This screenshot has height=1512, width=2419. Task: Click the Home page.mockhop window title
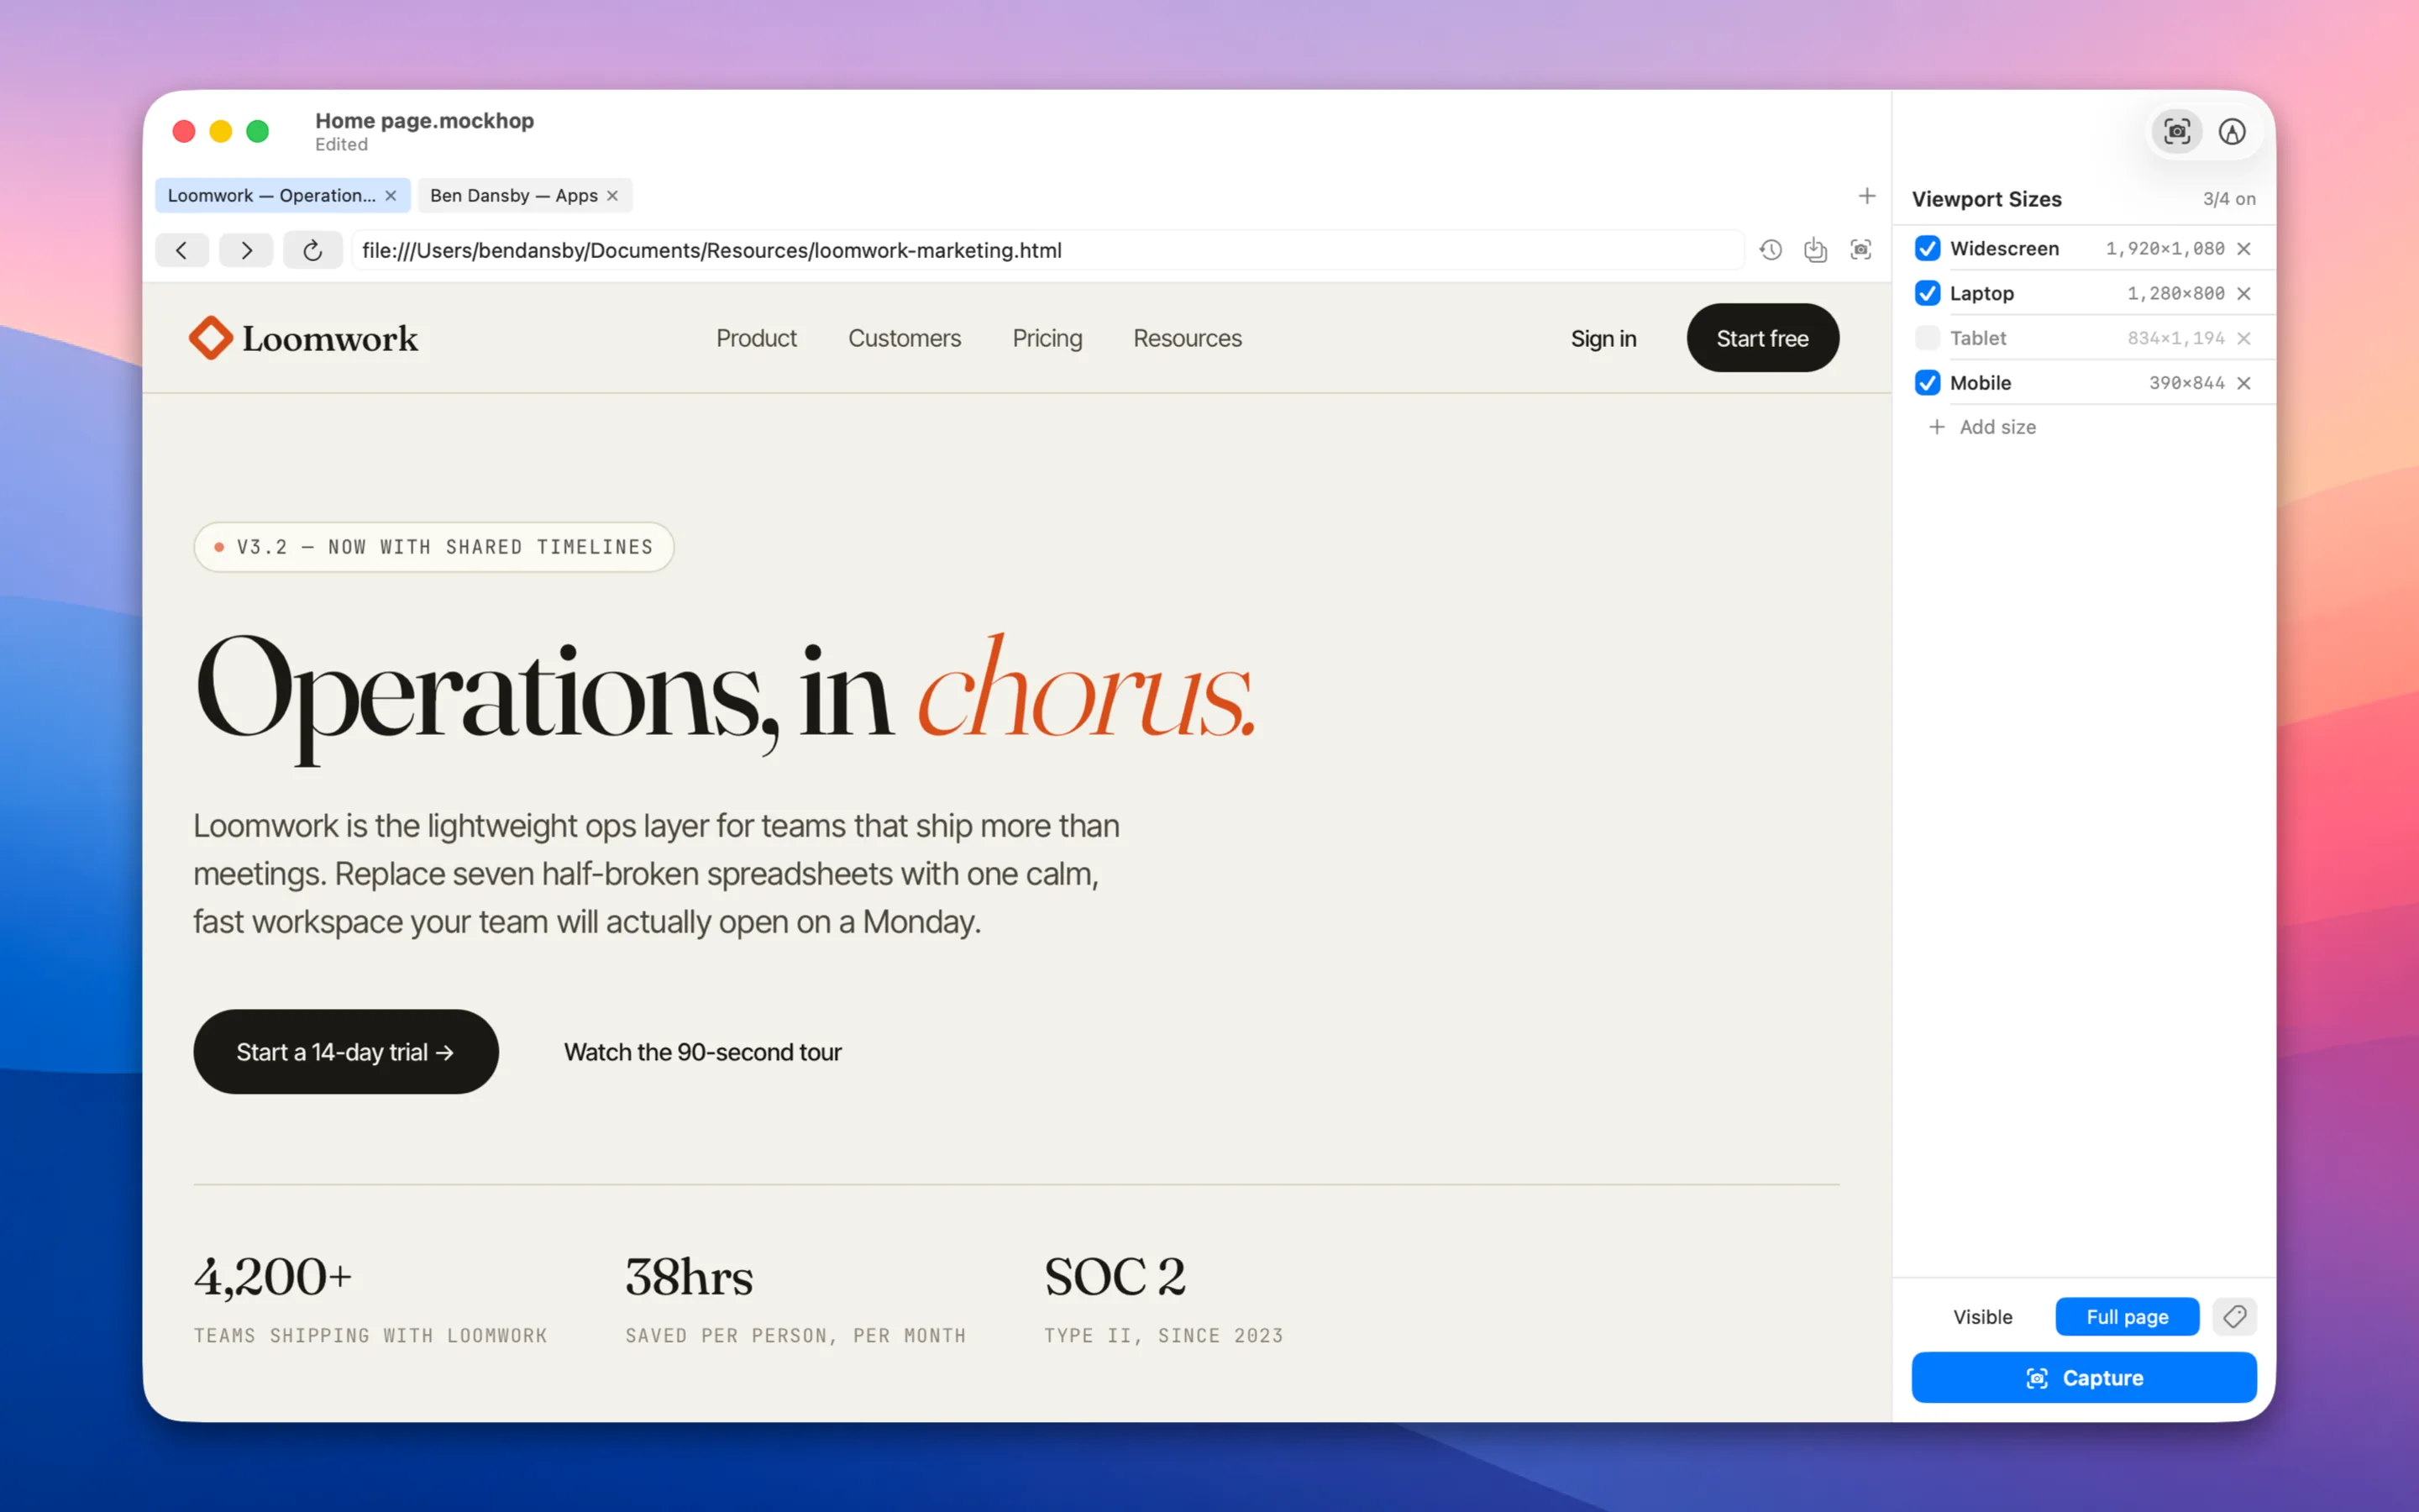425,121
